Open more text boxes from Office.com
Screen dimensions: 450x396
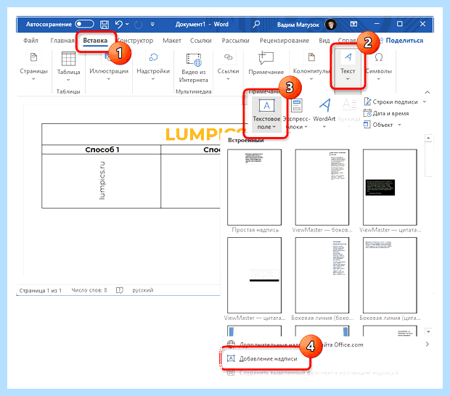click(x=295, y=345)
